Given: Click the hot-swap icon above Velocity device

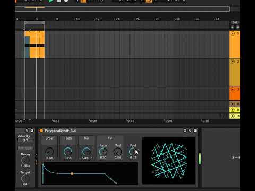Looking at the screenshot, I should coord(27,131).
